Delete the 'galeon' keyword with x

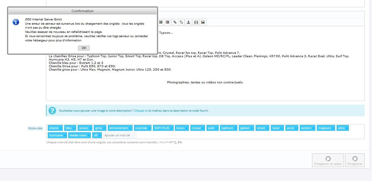(x=252, y=128)
